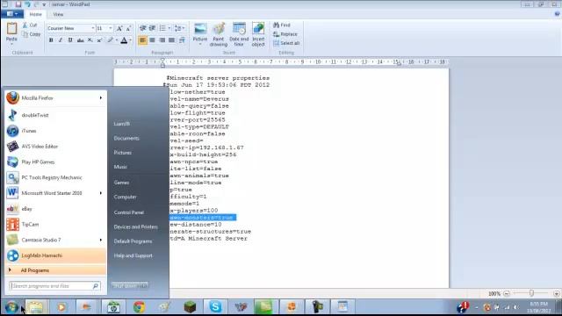The width and height of the screenshot is (562, 316).
Task: Open Windows Explorer folder on taskbar
Action: [36, 307]
